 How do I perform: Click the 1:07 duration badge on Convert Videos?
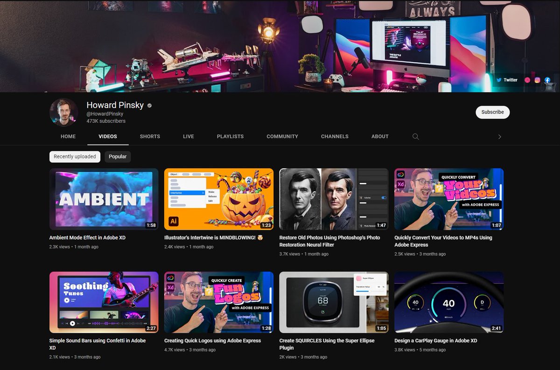(496, 225)
